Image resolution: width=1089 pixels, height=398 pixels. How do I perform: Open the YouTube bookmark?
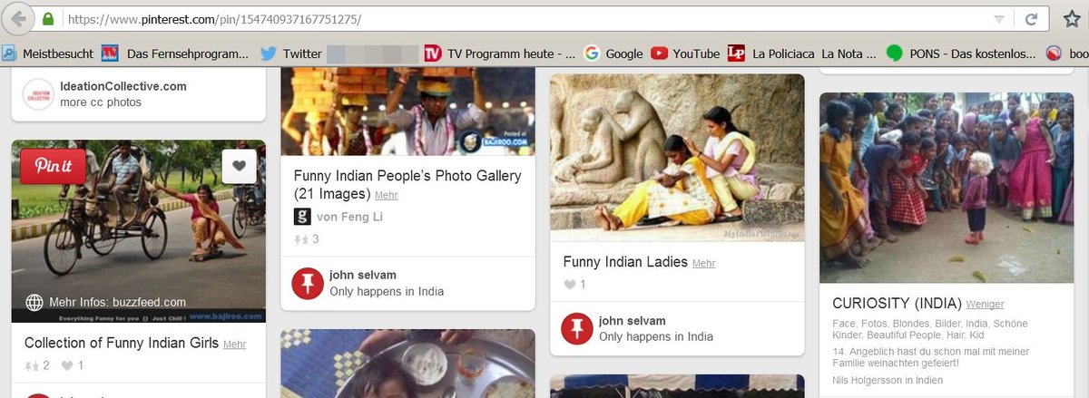click(x=685, y=53)
